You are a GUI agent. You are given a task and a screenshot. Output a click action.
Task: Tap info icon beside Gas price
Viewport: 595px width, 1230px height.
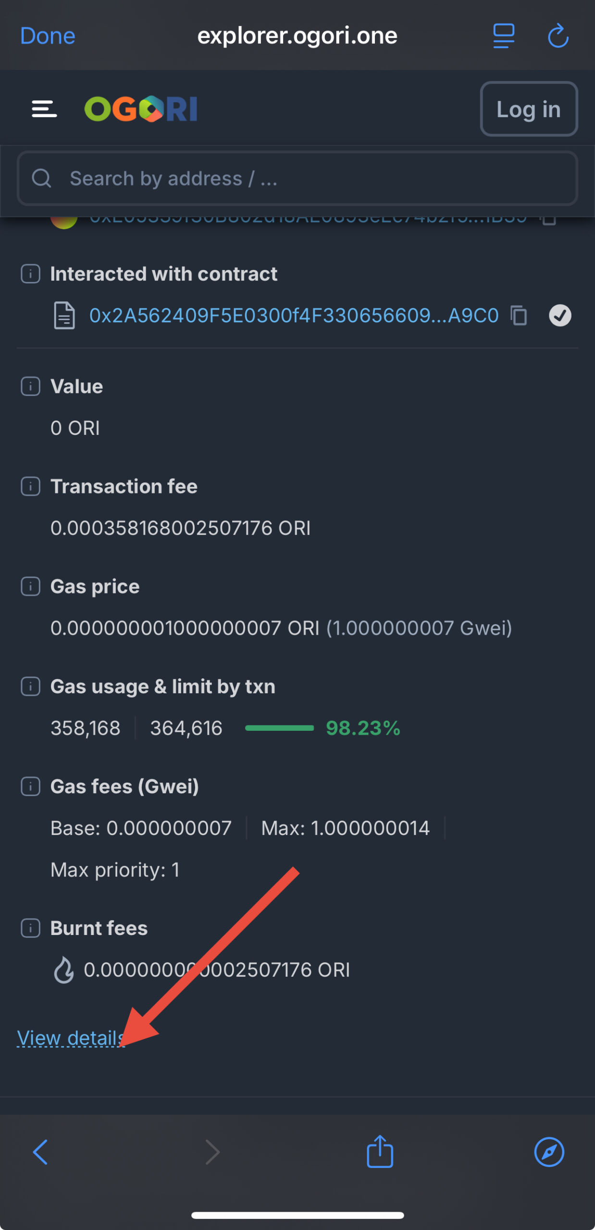(x=30, y=587)
